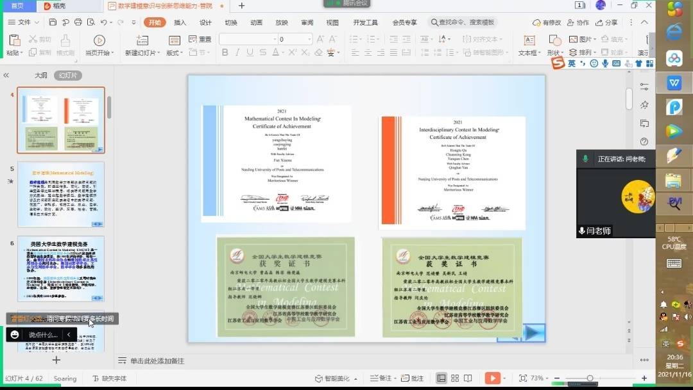Viewport: 693px width, 390px height.
Task: Click the 协作 collaborate button
Action: 578,22
